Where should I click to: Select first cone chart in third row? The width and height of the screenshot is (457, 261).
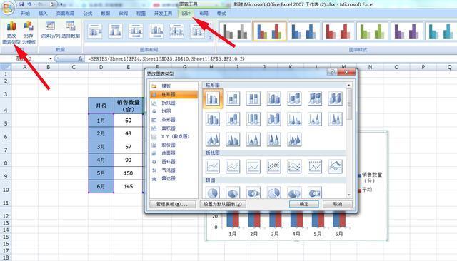213,140
